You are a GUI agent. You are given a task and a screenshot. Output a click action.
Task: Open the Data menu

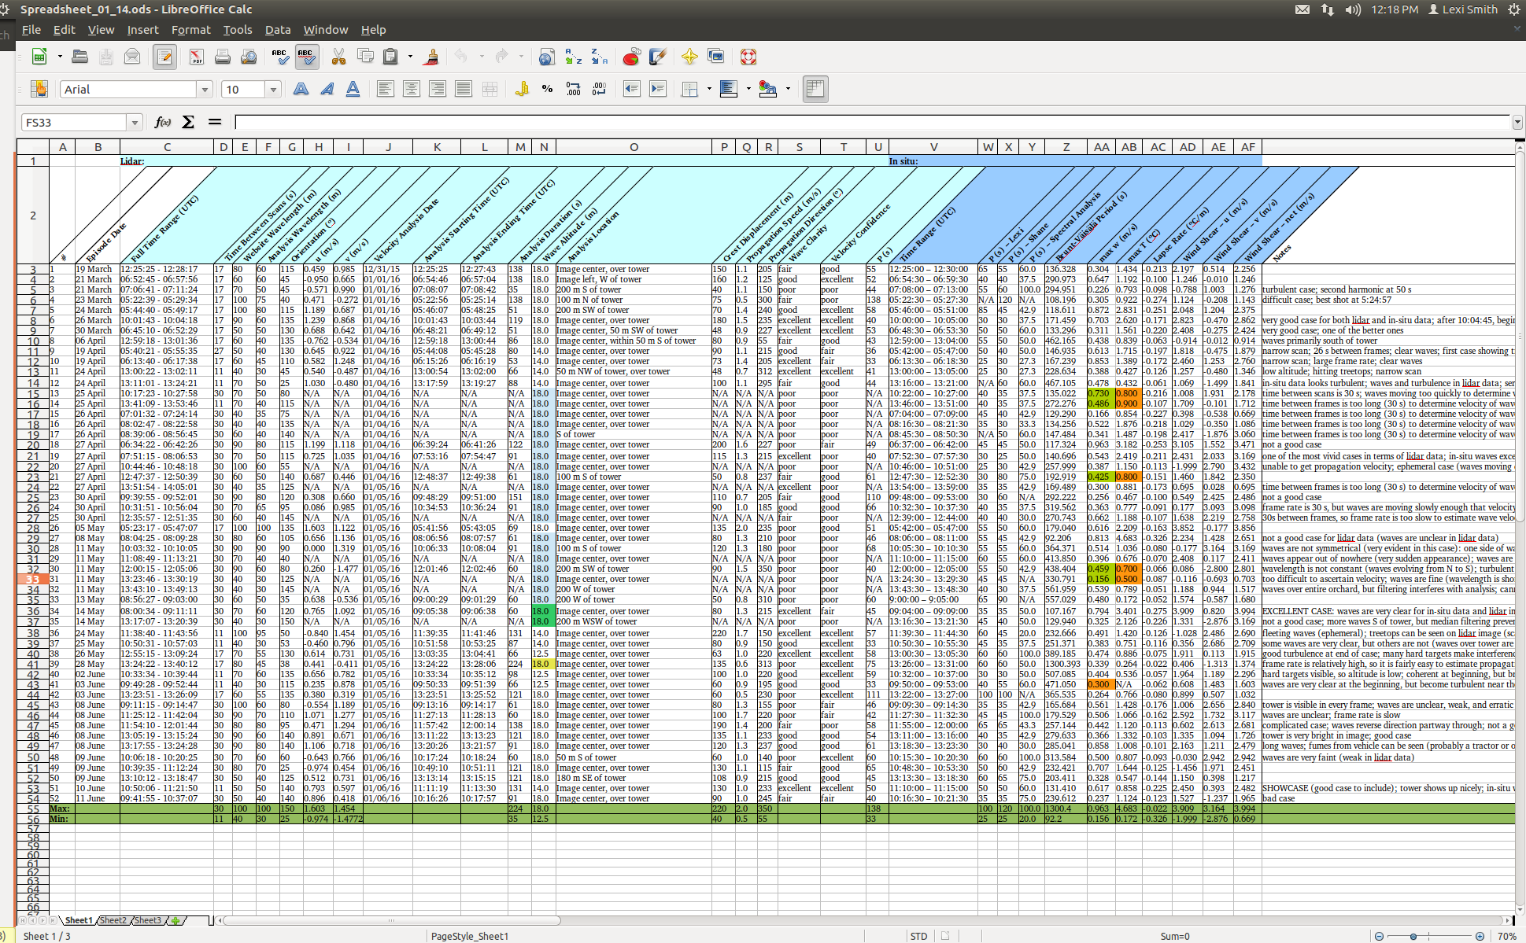[x=278, y=30]
